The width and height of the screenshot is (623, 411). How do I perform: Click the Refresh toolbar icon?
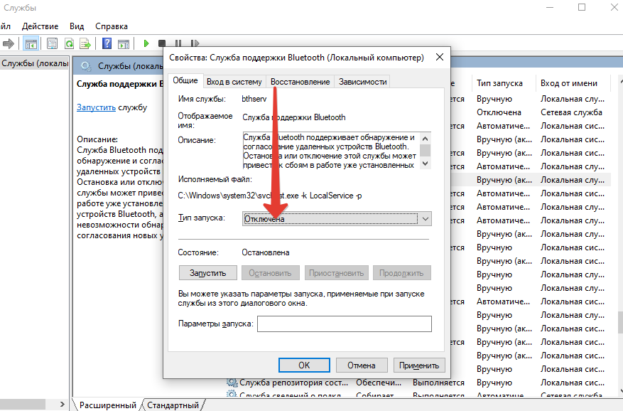(68, 43)
